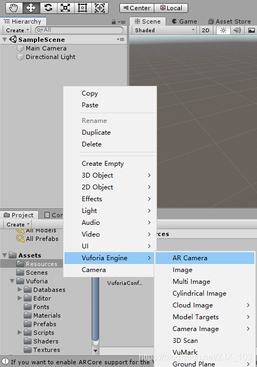Open the Hierarchy panel options menu
Viewport: 257px width, 367px height.
122,22
